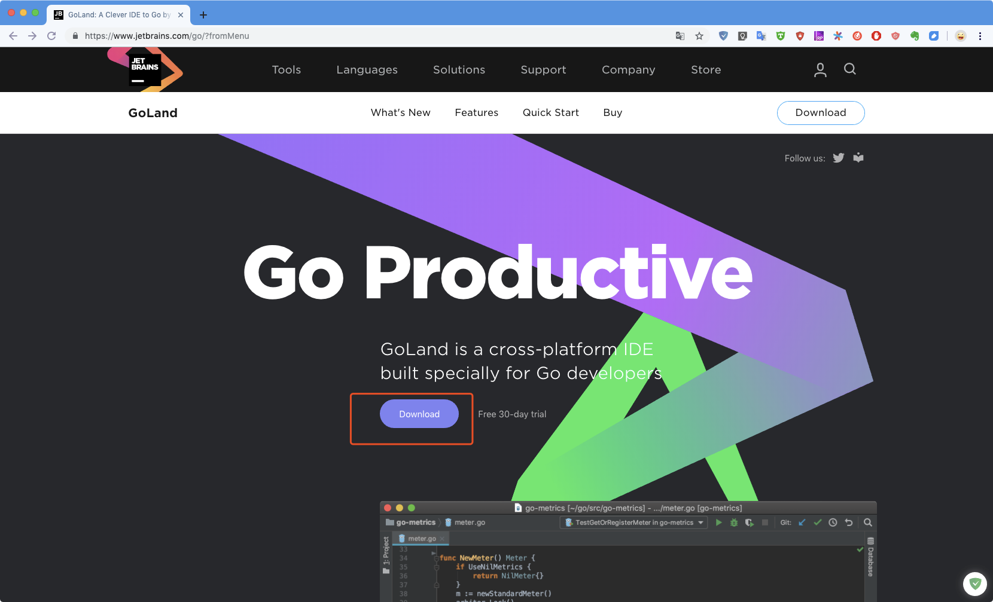The height and width of the screenshot is (602, 993).
Task: Open the Chrome profile avatar
Action: pos(961,36)
